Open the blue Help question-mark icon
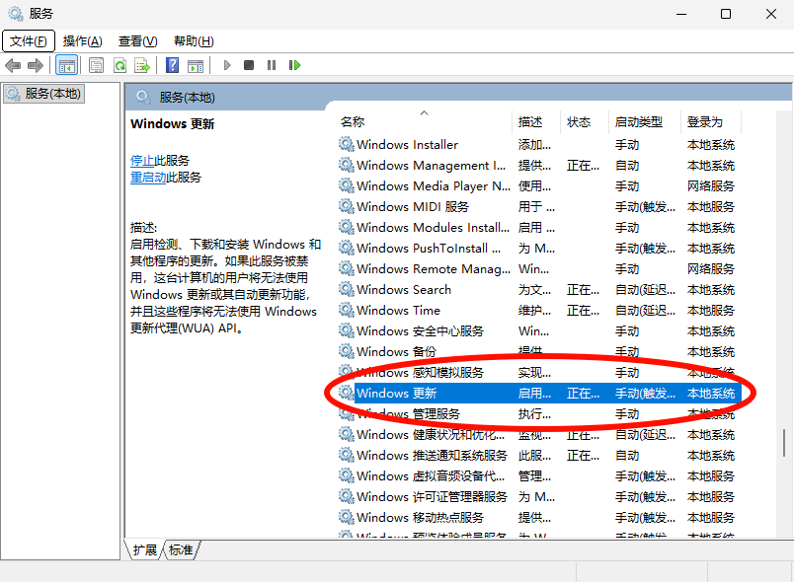Viewport: 794px width, 582px height. point(172,65)
